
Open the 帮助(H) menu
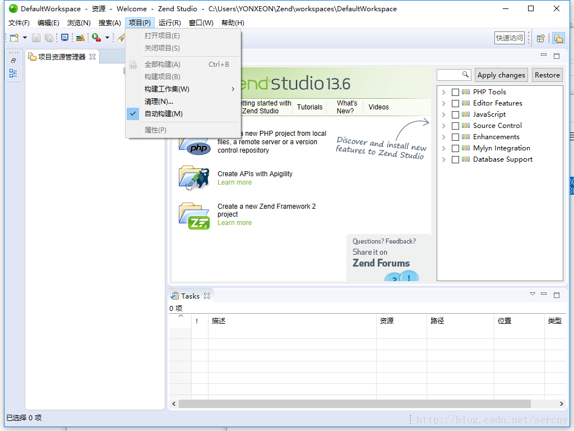233,22
